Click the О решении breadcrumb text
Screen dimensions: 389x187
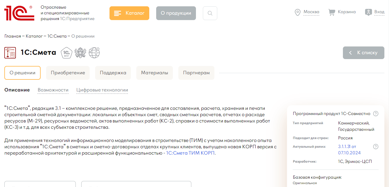pyautogui.click(x=83, y=36)
